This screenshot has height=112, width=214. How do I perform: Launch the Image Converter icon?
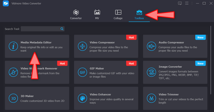tap(151, 72)
